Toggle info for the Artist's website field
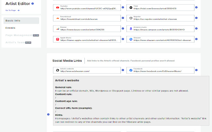Image resolution: width=212 pixels, height=132 pixels. [x=123, y=70]
